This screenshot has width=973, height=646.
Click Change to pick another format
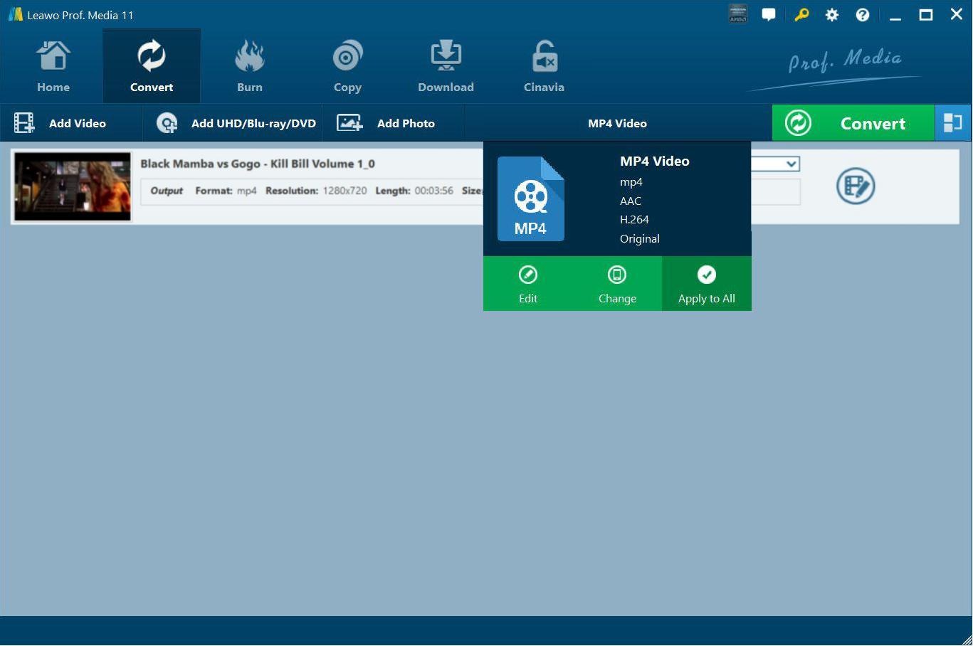(617, 284)
